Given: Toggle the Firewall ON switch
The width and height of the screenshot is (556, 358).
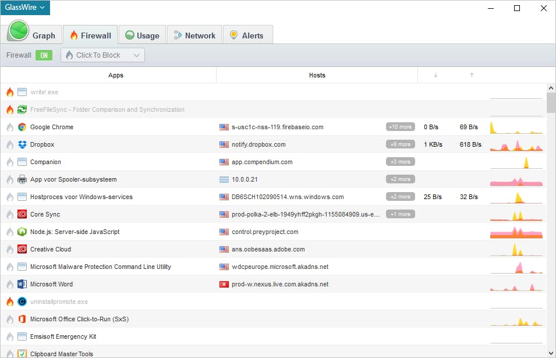Looking at the screenshot, I should click(44, 55).
